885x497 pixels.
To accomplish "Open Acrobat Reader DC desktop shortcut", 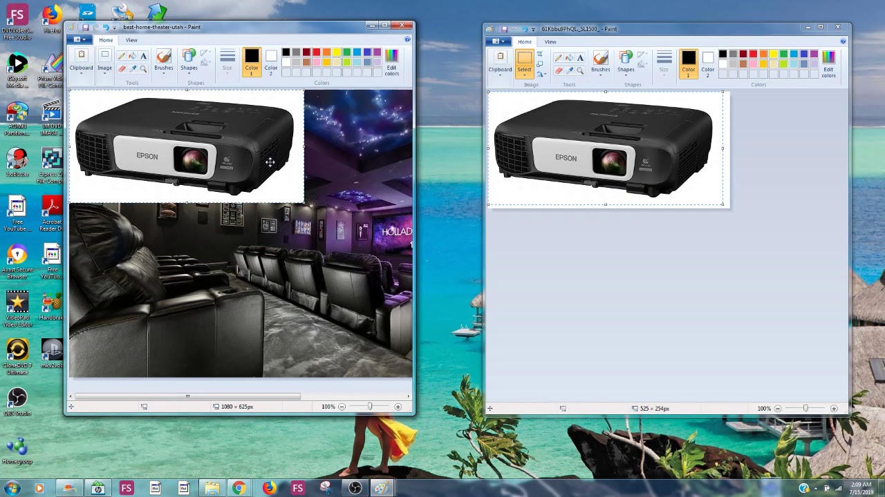I will coord(51,214).
